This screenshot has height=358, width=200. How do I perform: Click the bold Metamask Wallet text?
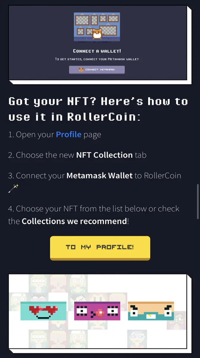coord(99,175)
